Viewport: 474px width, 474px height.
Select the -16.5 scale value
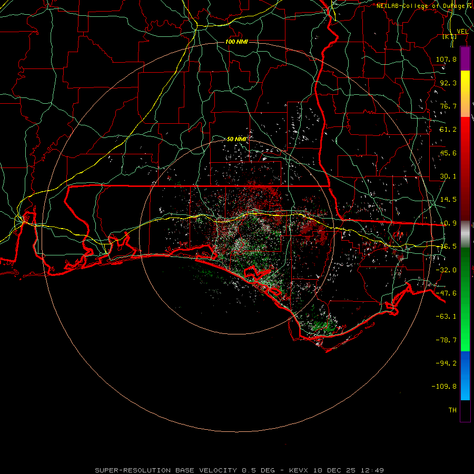pos(448,246)
